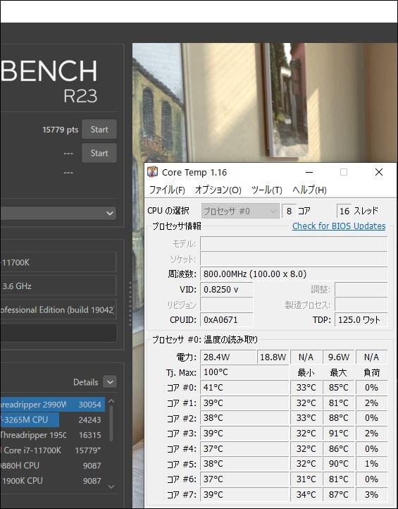Screen dimensions: 398x509
Task: Click the VID field showing 0.8250 v
Action: 226,289
